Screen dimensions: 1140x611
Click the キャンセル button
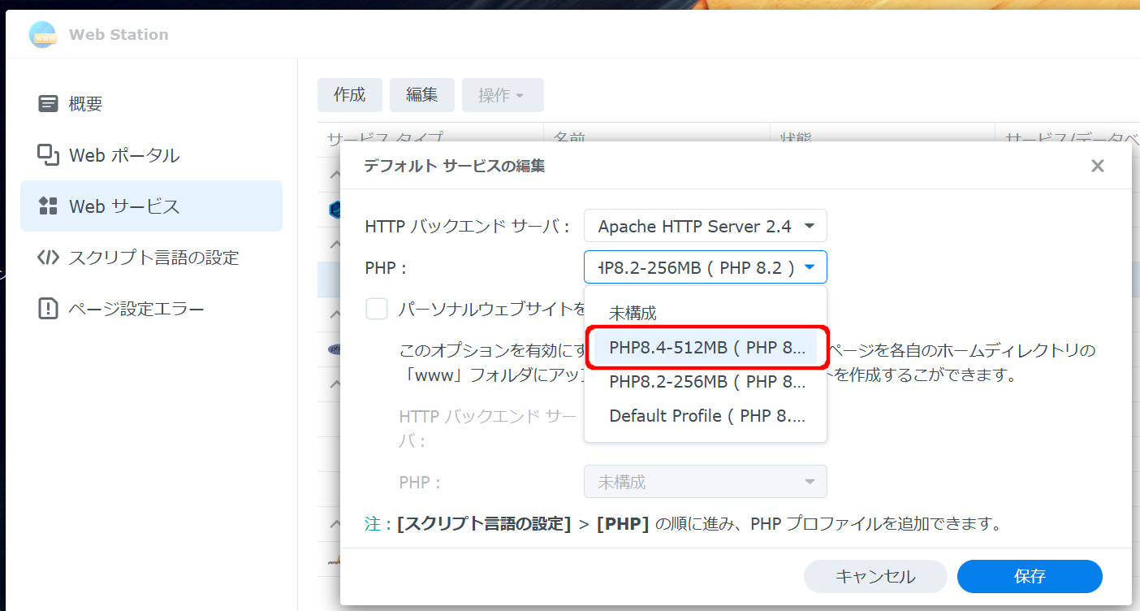click(x=874, y=577)
